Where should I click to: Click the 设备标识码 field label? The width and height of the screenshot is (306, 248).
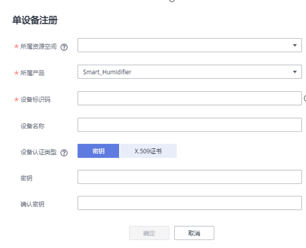(x=35, y=100)
